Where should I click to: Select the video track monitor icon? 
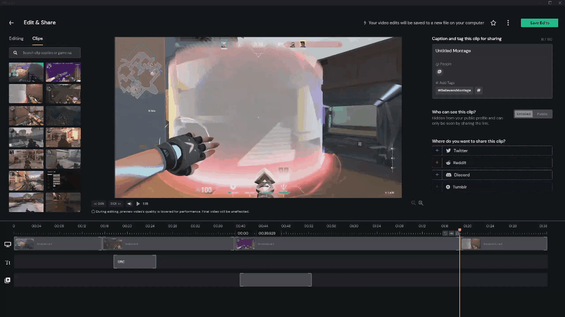[x=7, y=244]
